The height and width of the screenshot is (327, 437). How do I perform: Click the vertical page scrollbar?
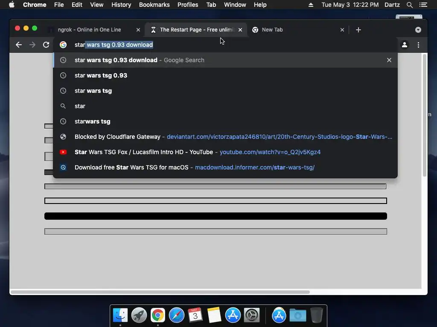tap(425, 115)
